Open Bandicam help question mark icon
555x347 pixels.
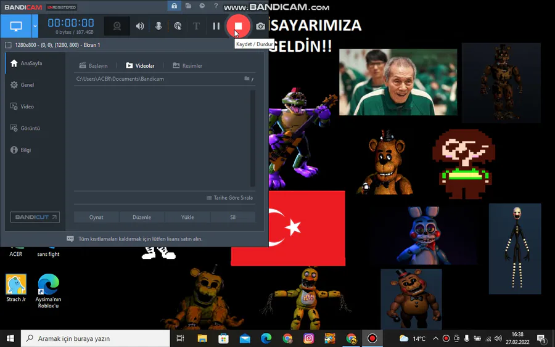coord(216,6)
